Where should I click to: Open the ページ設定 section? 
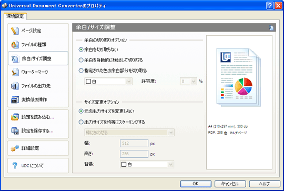pos(38,31)
